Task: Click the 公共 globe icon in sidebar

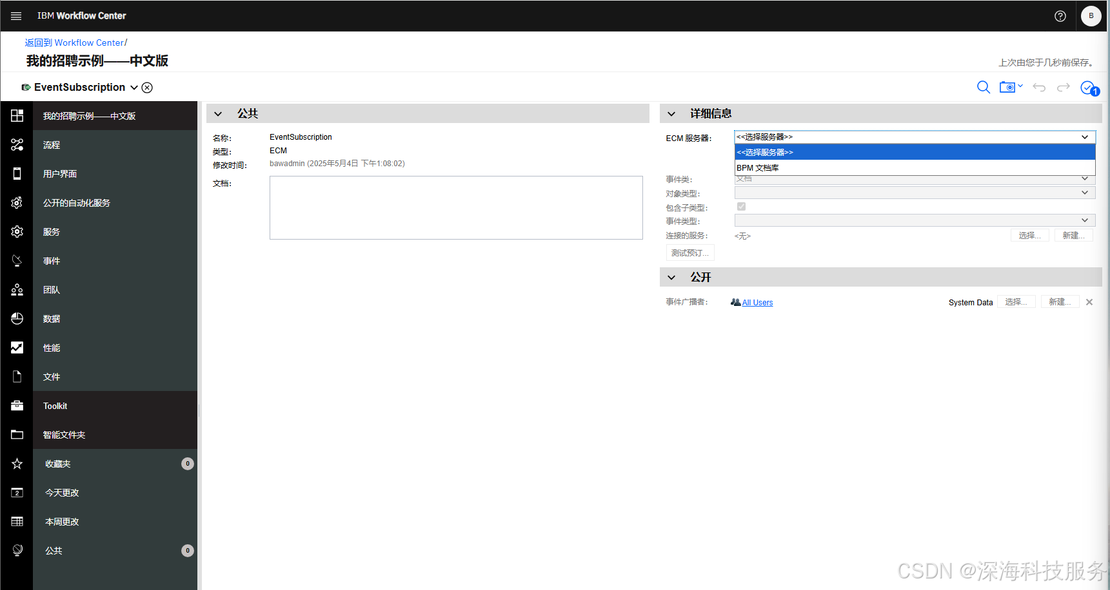Action: click(17, 551)
